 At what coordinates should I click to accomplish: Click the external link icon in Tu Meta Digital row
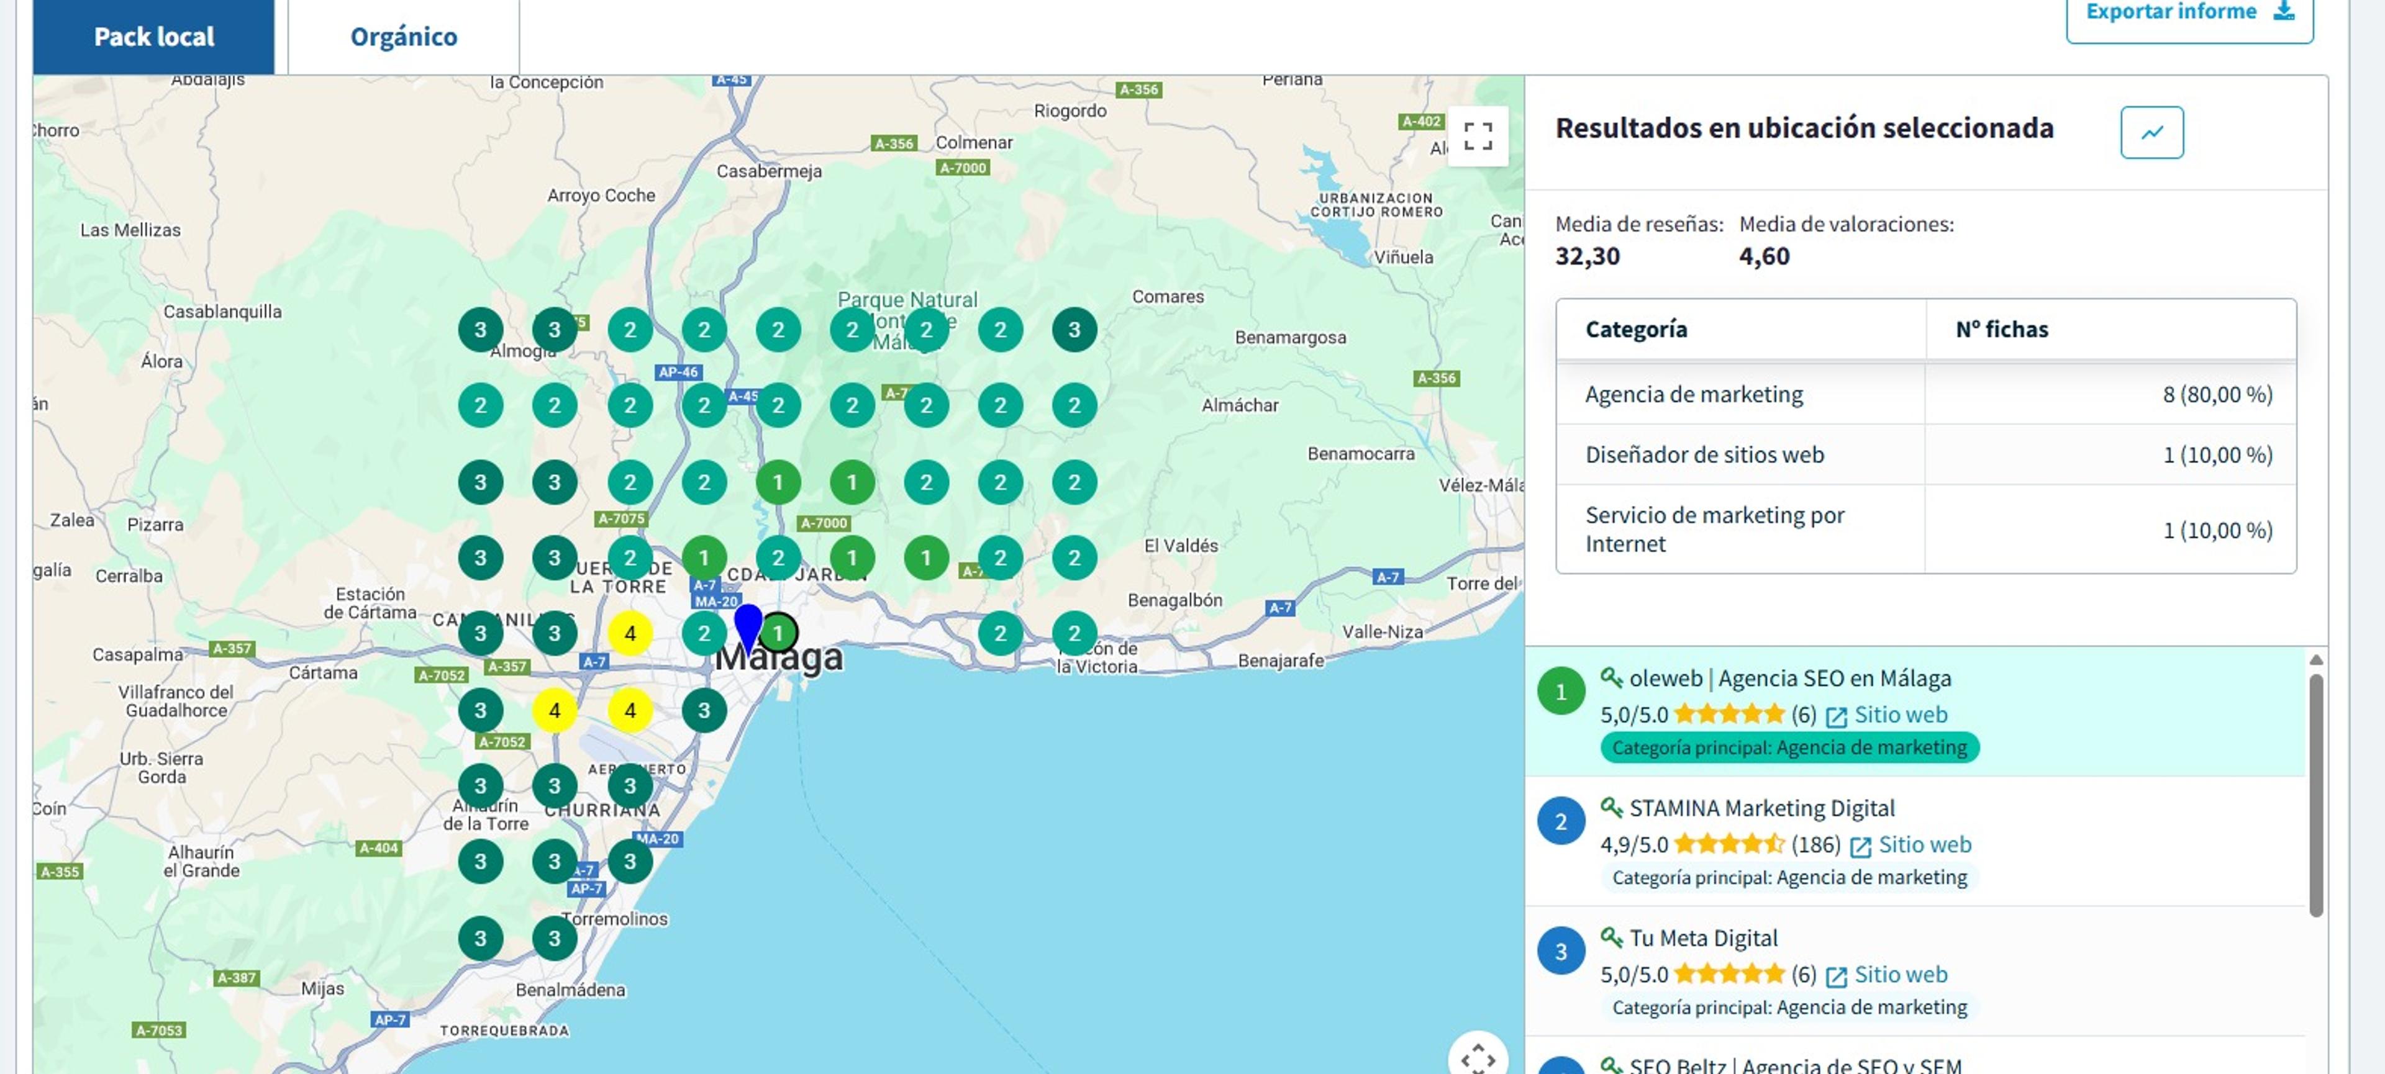pyautogui.click(x=1836, y=976)
